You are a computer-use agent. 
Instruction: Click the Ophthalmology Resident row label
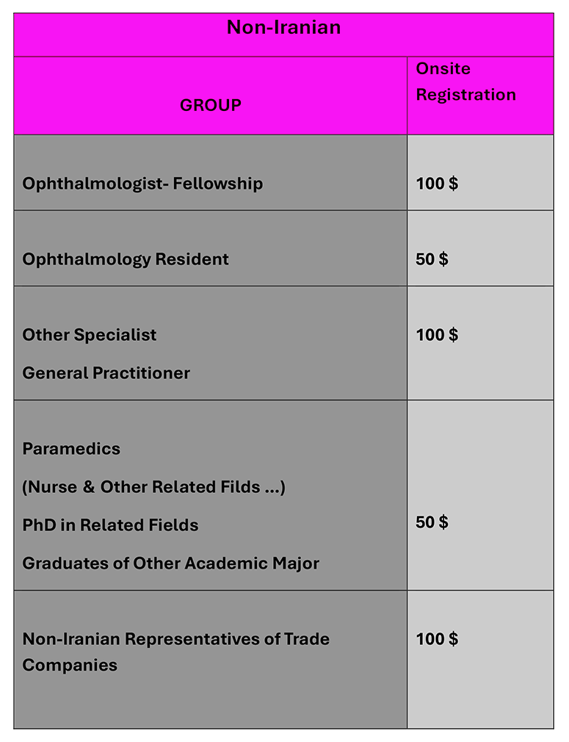click(x=126, y=259)
